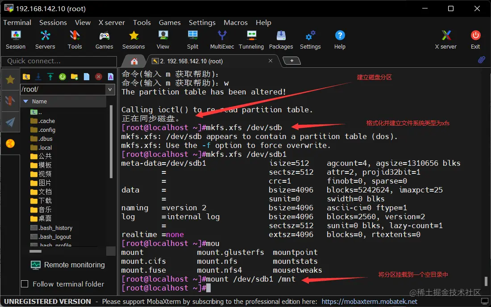Screen dimensions: 491x307
Task: Open the View menu
Action: click(x=83, y=23)
